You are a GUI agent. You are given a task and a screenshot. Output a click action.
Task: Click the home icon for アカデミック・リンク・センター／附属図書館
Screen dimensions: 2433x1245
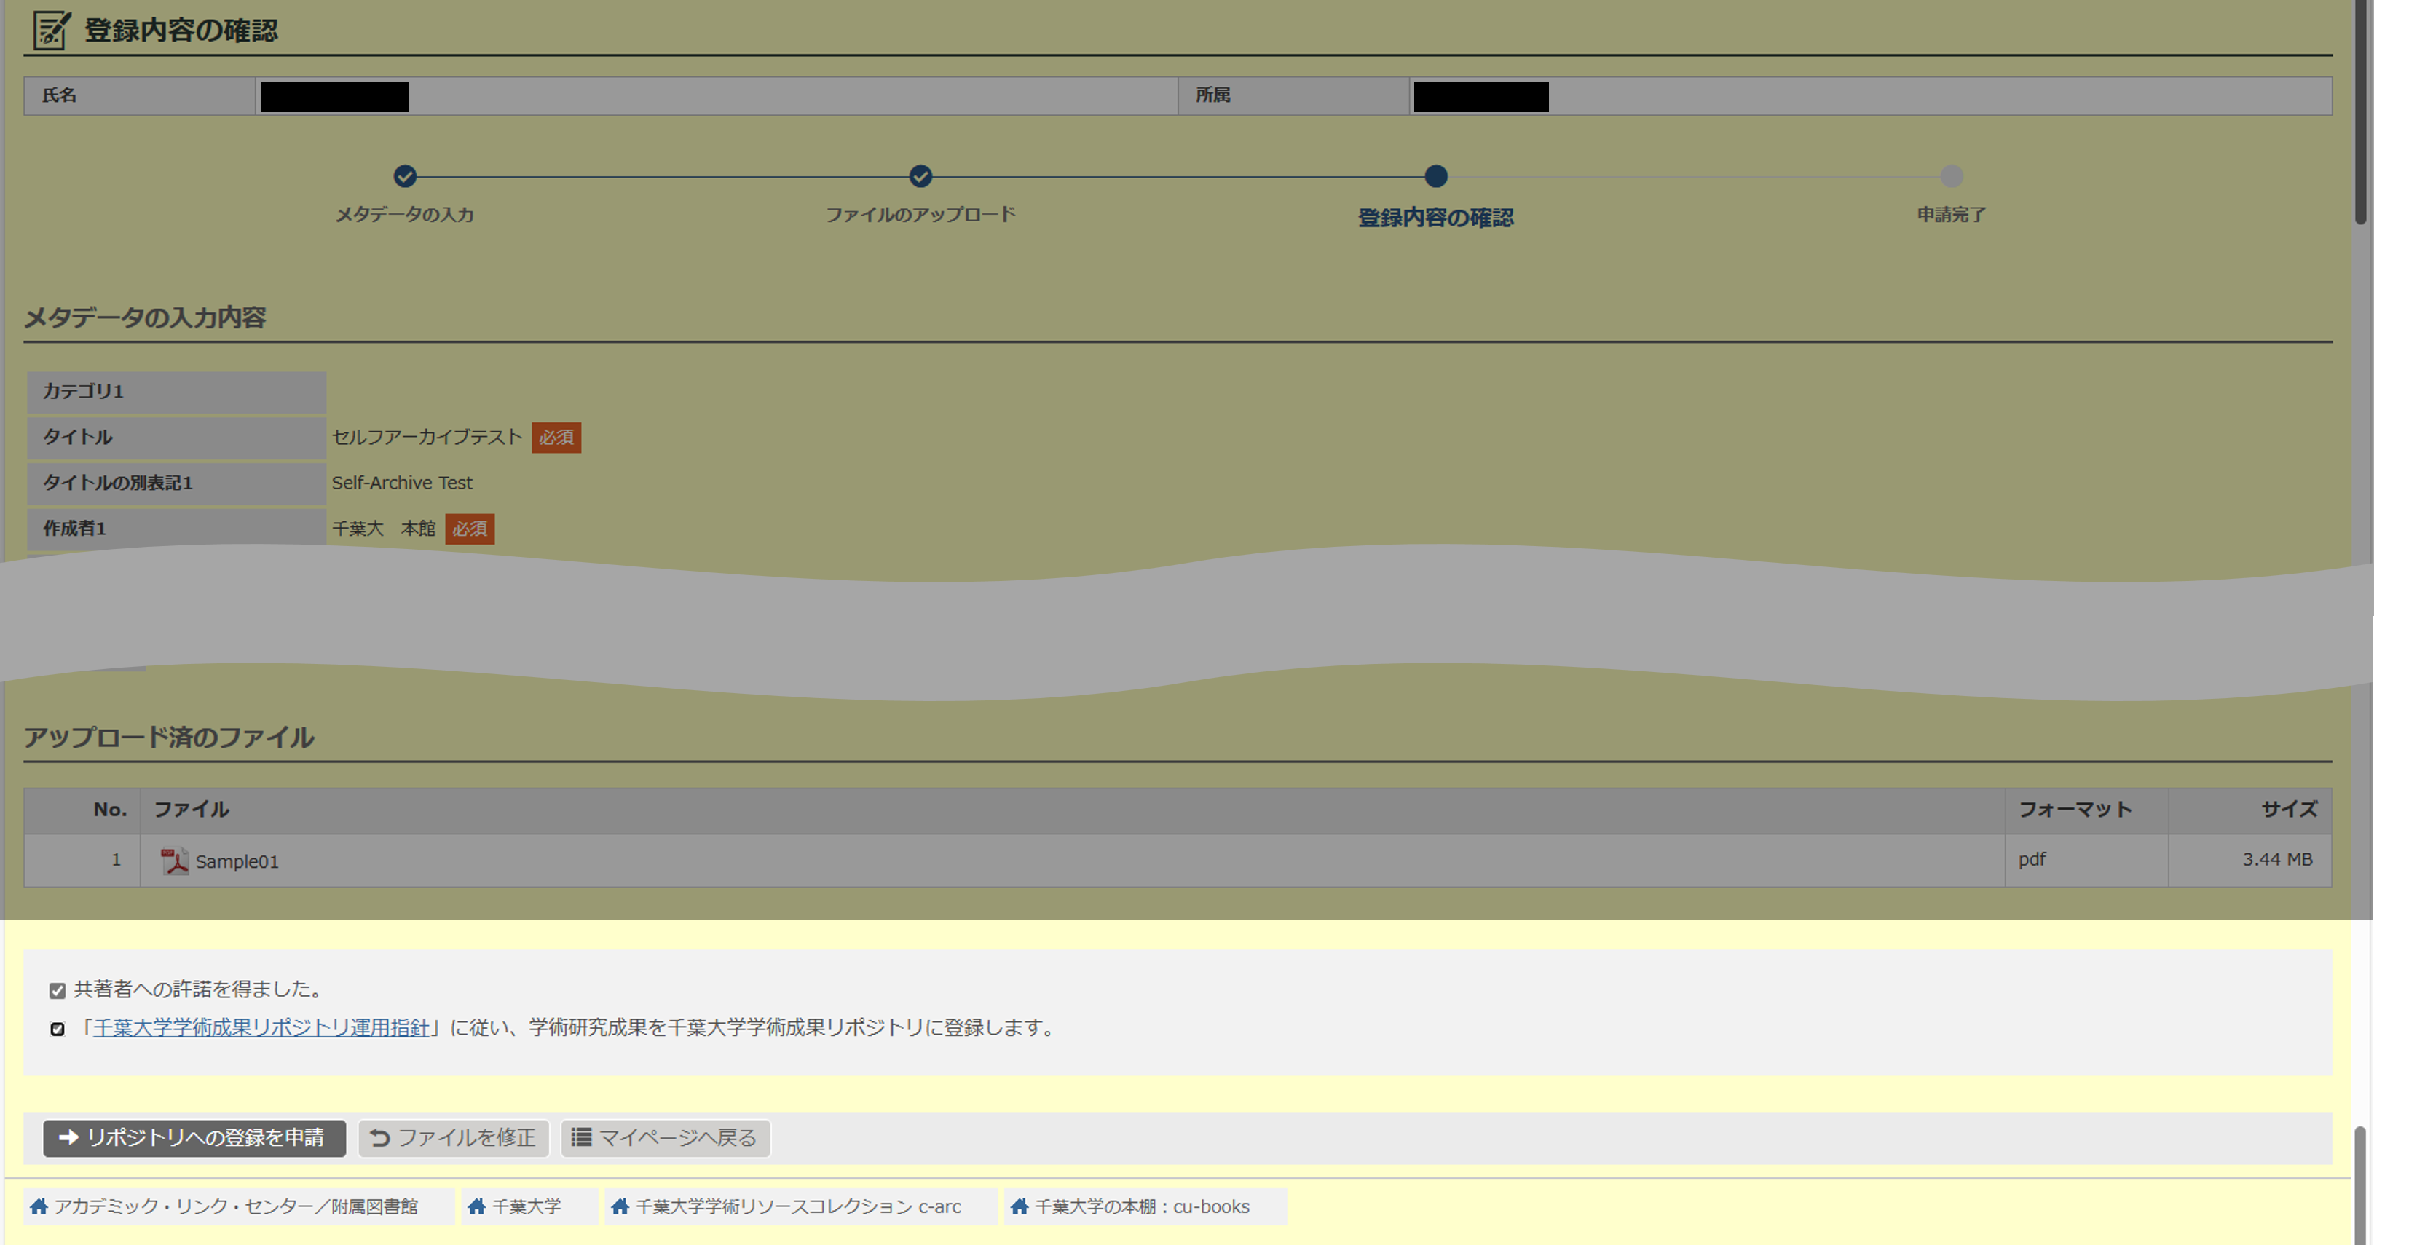coord(39,1206)
